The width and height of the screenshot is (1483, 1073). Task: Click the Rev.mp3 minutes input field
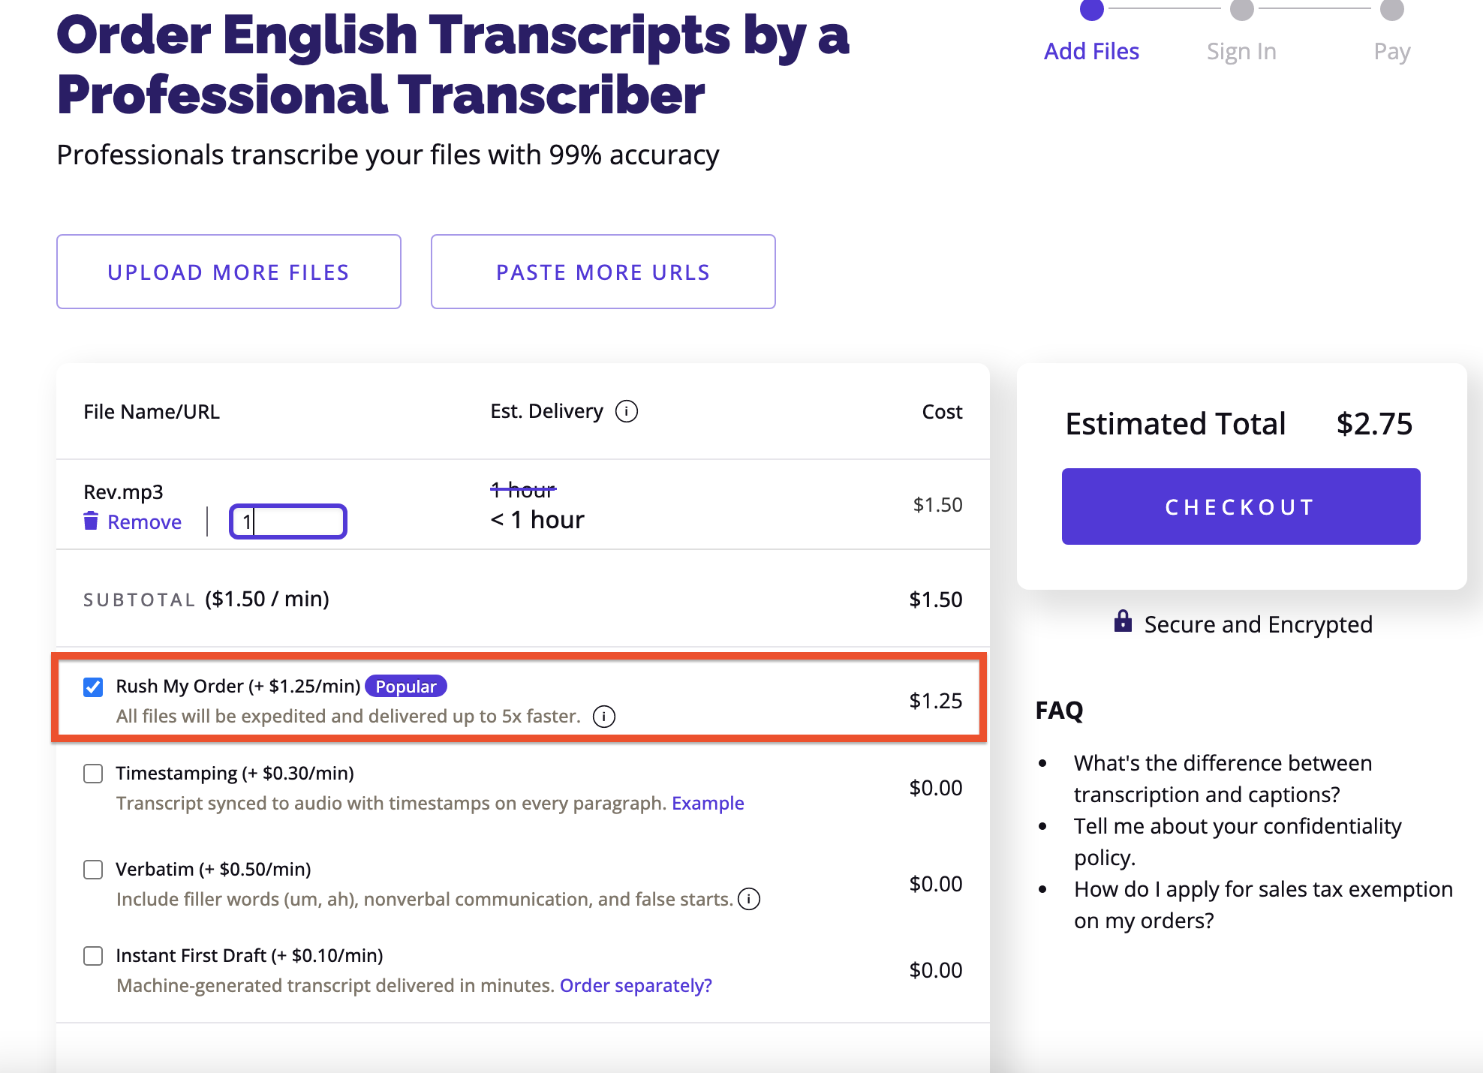click(288, 521)
